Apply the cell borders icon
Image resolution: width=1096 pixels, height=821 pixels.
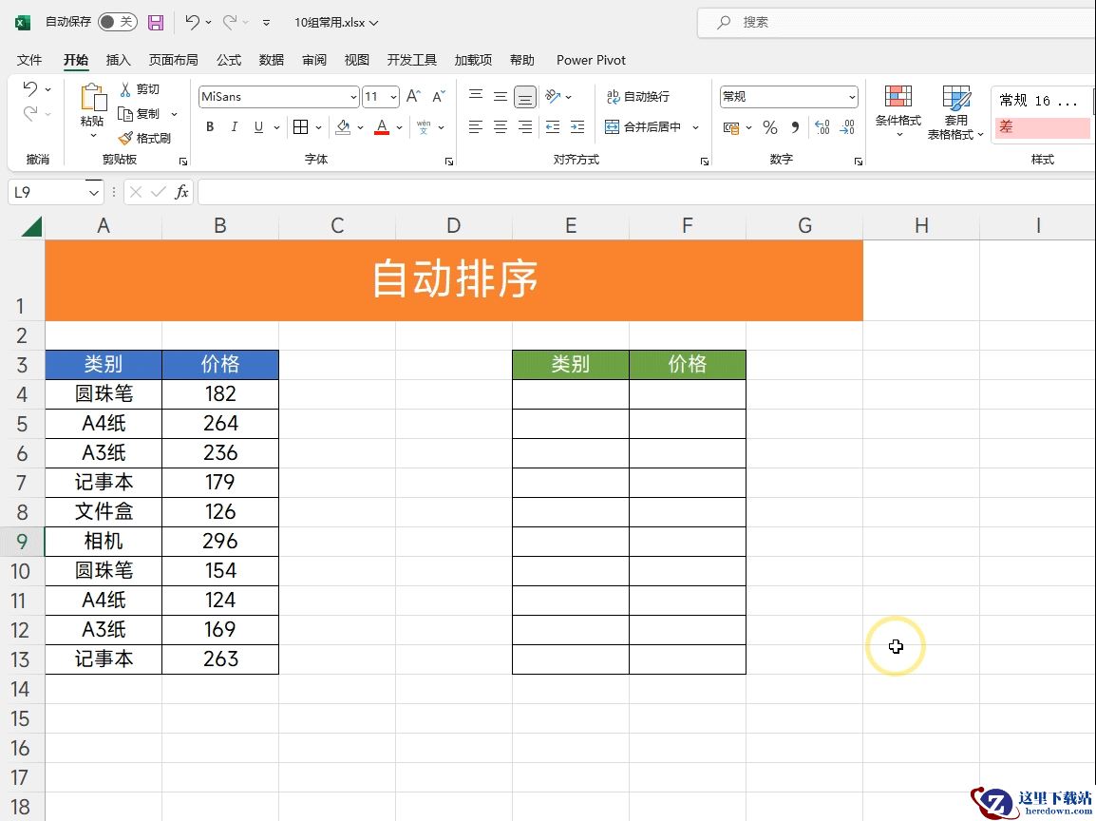[x=300, y=126]
